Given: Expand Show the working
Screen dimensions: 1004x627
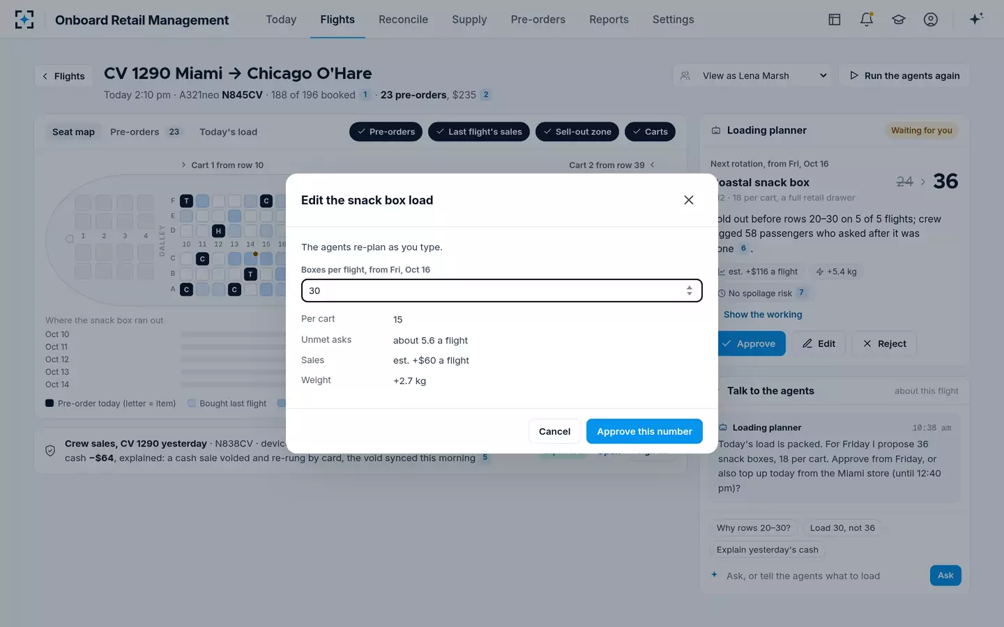Looking at the screenshot, I should [763, 315].
